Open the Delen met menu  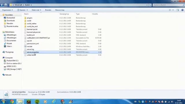point(36,10)
